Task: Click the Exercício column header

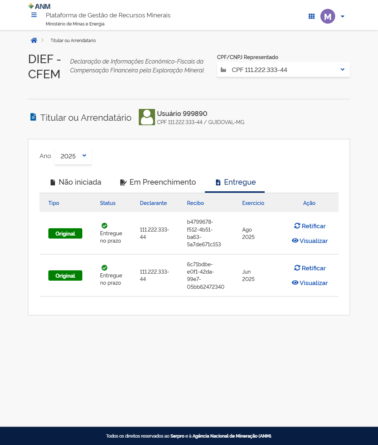Action: pos(253,203)
